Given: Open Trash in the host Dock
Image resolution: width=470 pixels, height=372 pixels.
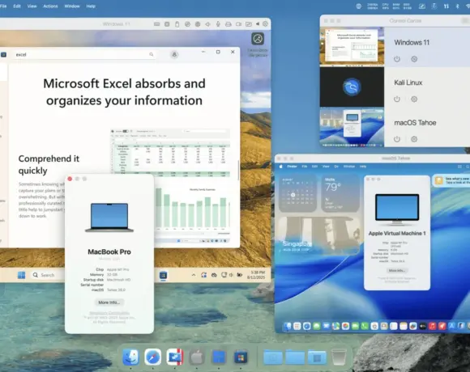Looking at the screenshot, I should pos(339,357).
